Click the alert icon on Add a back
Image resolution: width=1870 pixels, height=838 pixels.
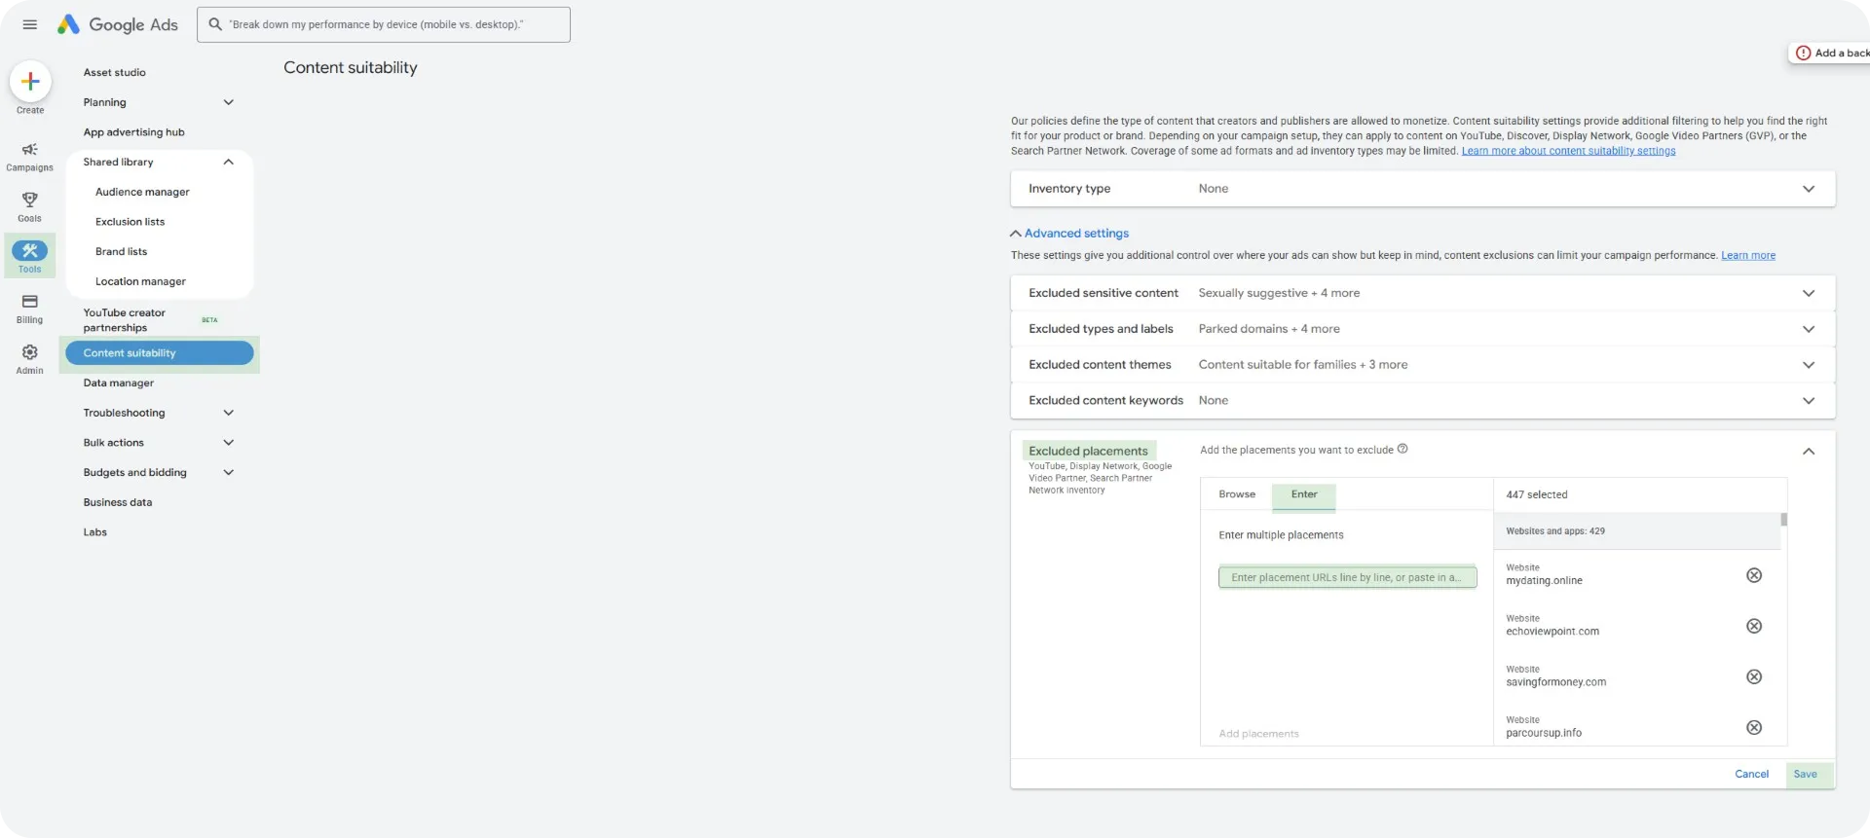[1804, 53]
